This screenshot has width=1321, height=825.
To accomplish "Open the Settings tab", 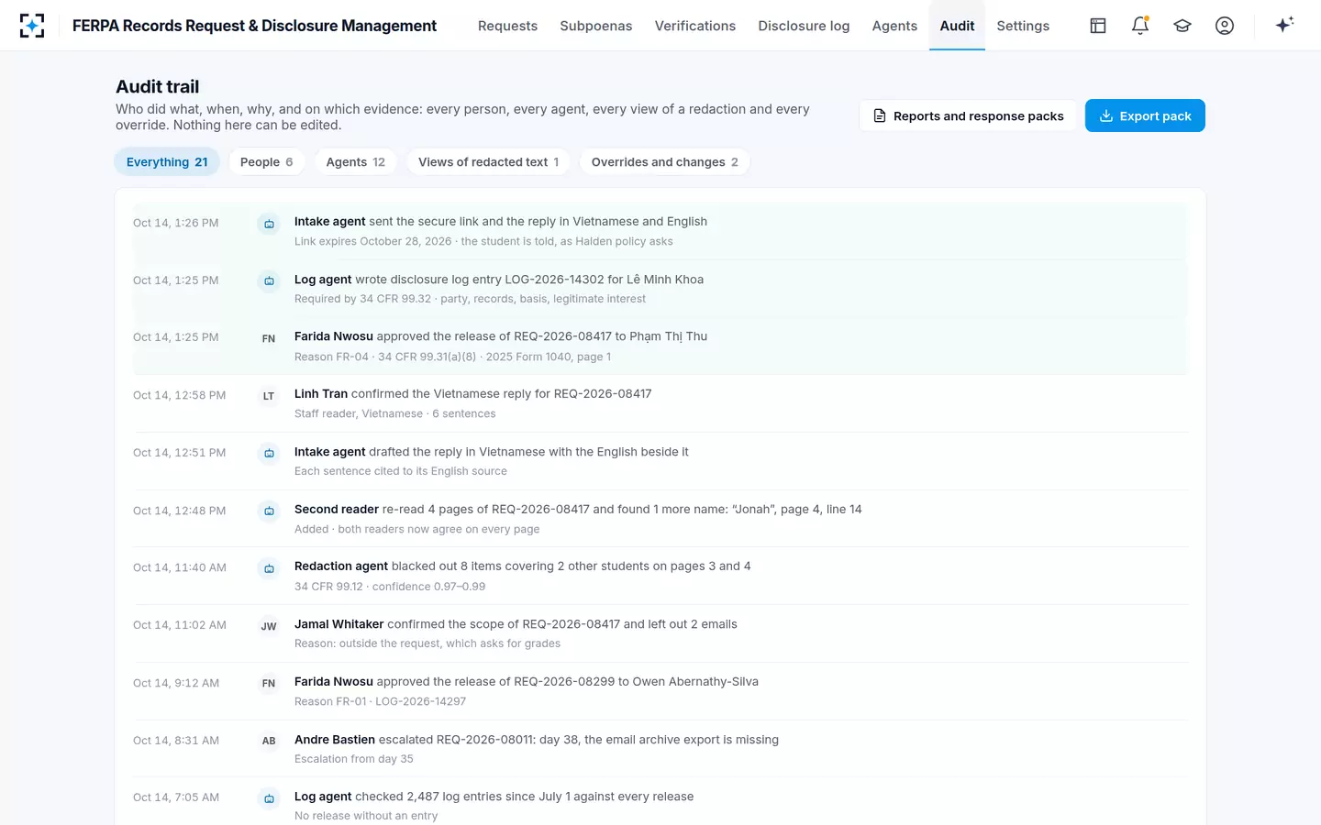I will point(1023,26).
